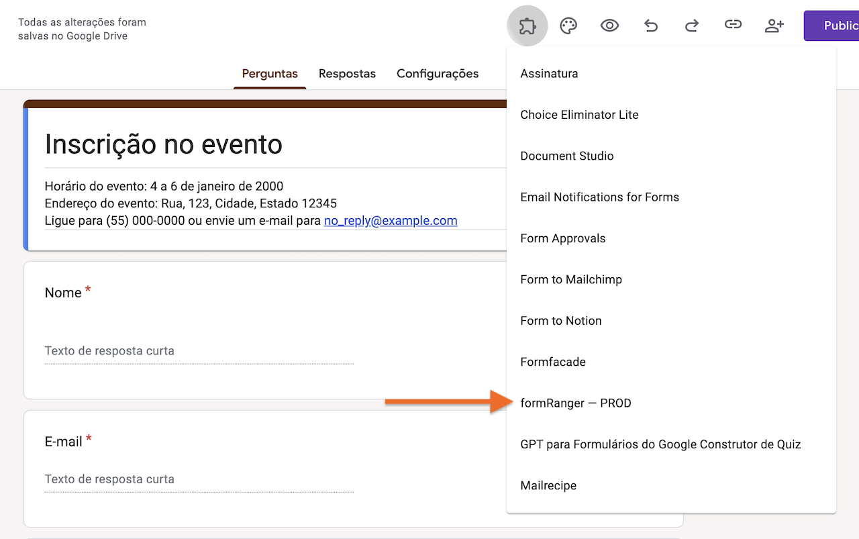The width and height of the screenshot is (859, 539).
Task: Preview the form with the eye icon
Action: (x=609, y=25)
